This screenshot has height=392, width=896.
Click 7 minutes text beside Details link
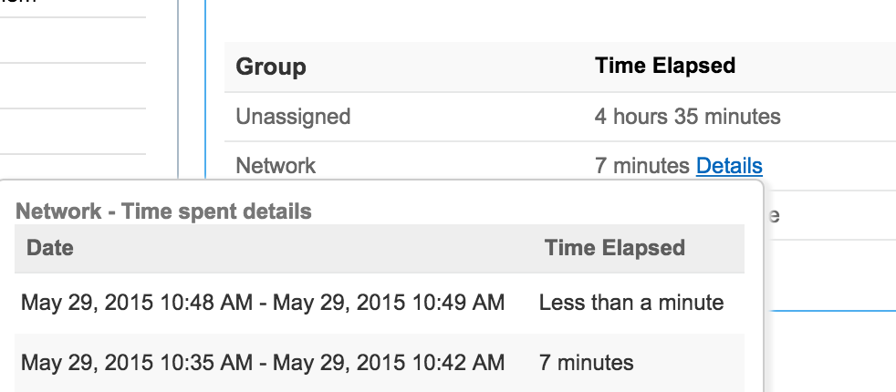[x=642, y=166]
